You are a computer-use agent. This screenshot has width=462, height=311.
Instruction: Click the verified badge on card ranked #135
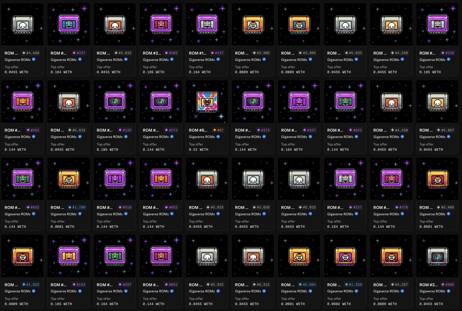pos(126,137)
